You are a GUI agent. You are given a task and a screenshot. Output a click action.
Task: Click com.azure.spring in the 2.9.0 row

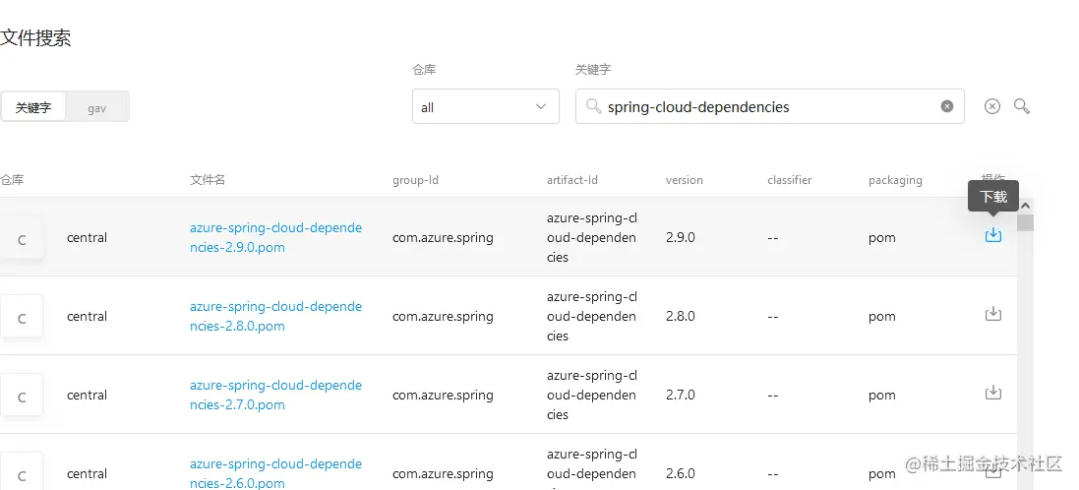[443, 237]
